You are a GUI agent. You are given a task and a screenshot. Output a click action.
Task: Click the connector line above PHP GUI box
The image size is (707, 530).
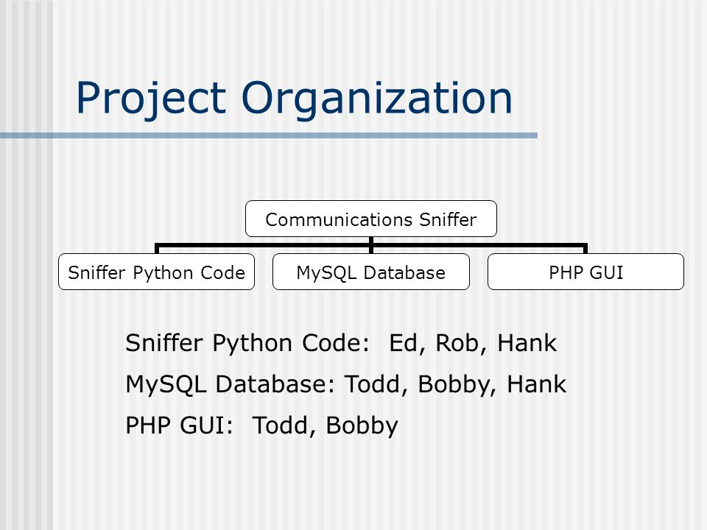tap(585, 249)
